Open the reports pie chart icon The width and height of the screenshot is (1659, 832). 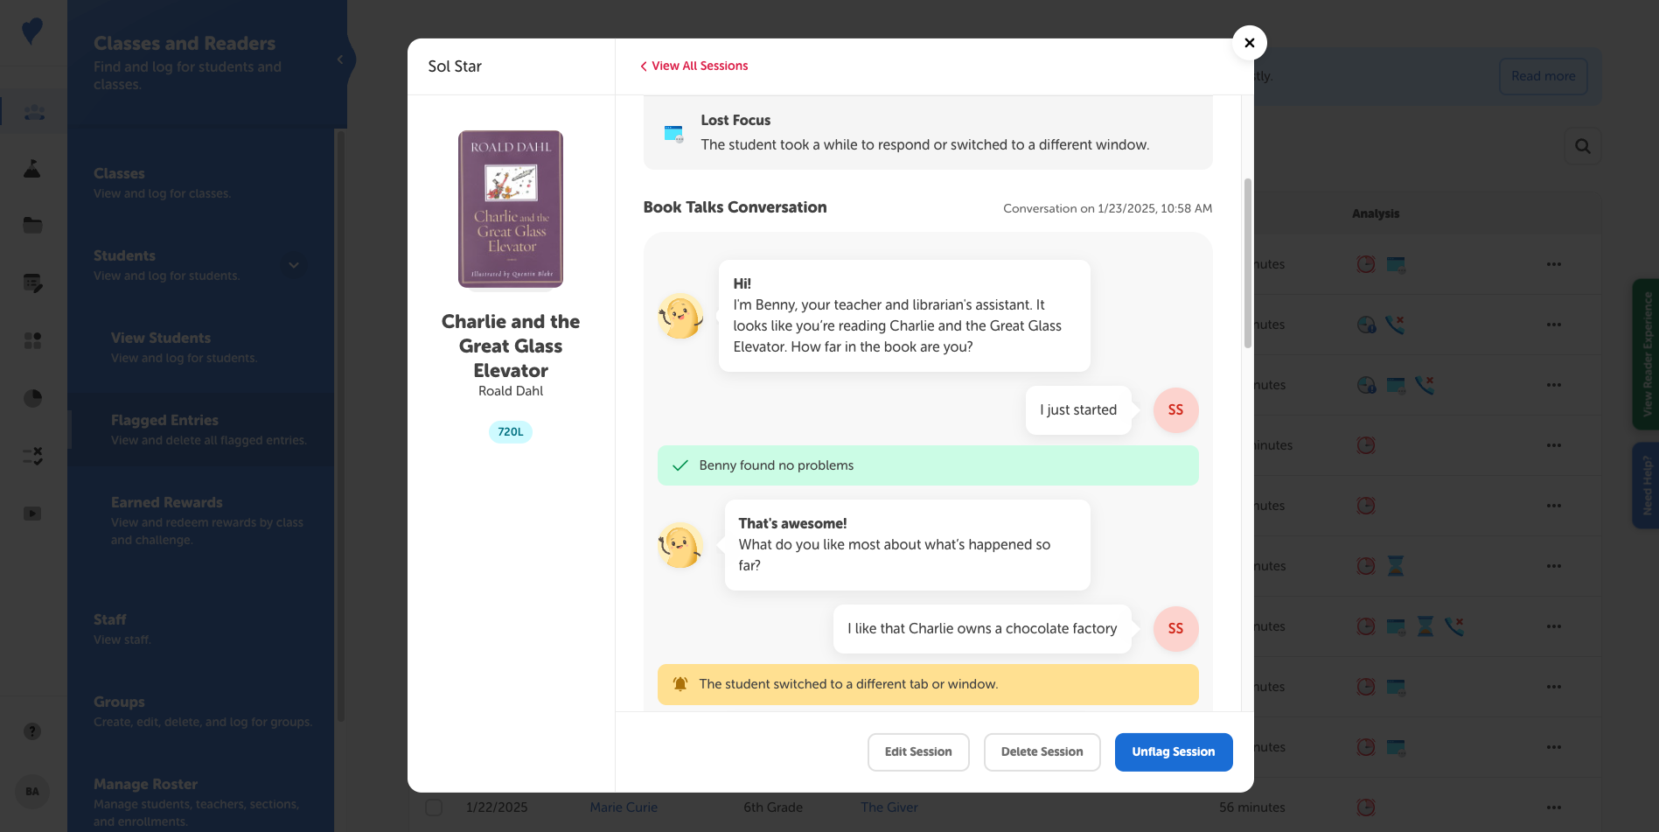[x=32, y=398]
